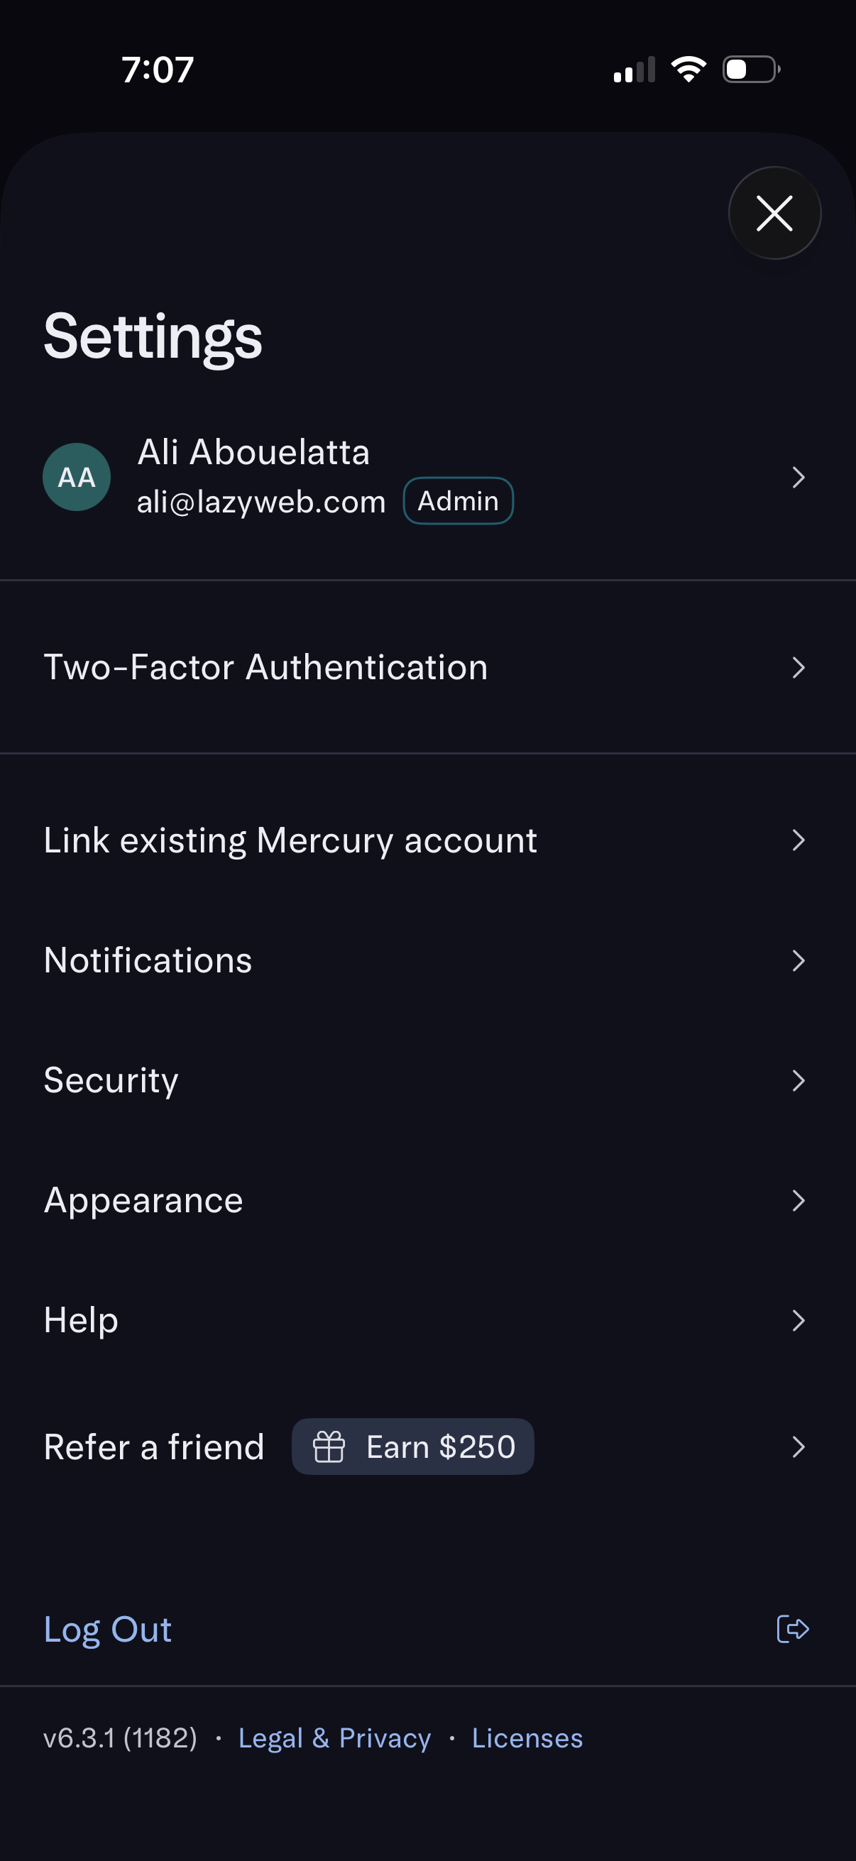Image resolution: width=856 pixels, height=1861 pixels.
Task: Click the gift icon beside Earn $250
Action: click(x=329, y=1446)
